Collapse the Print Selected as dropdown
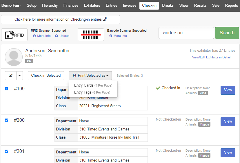Viewport: 240px width, 163px height. (90, 76)
